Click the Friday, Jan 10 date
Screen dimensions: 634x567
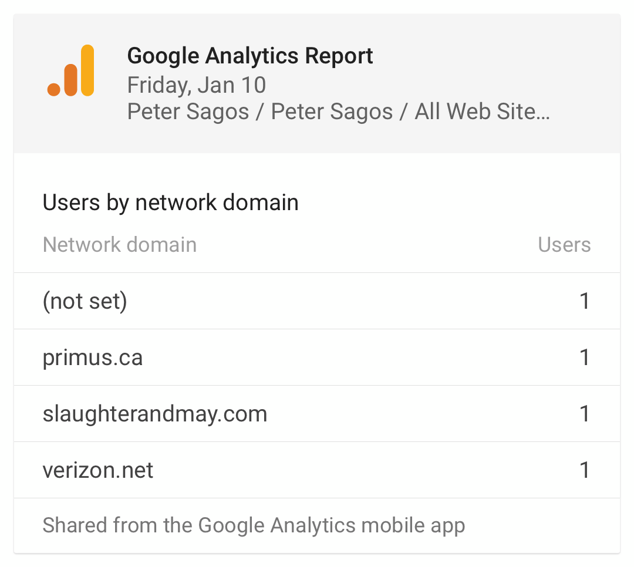point(197,85)
